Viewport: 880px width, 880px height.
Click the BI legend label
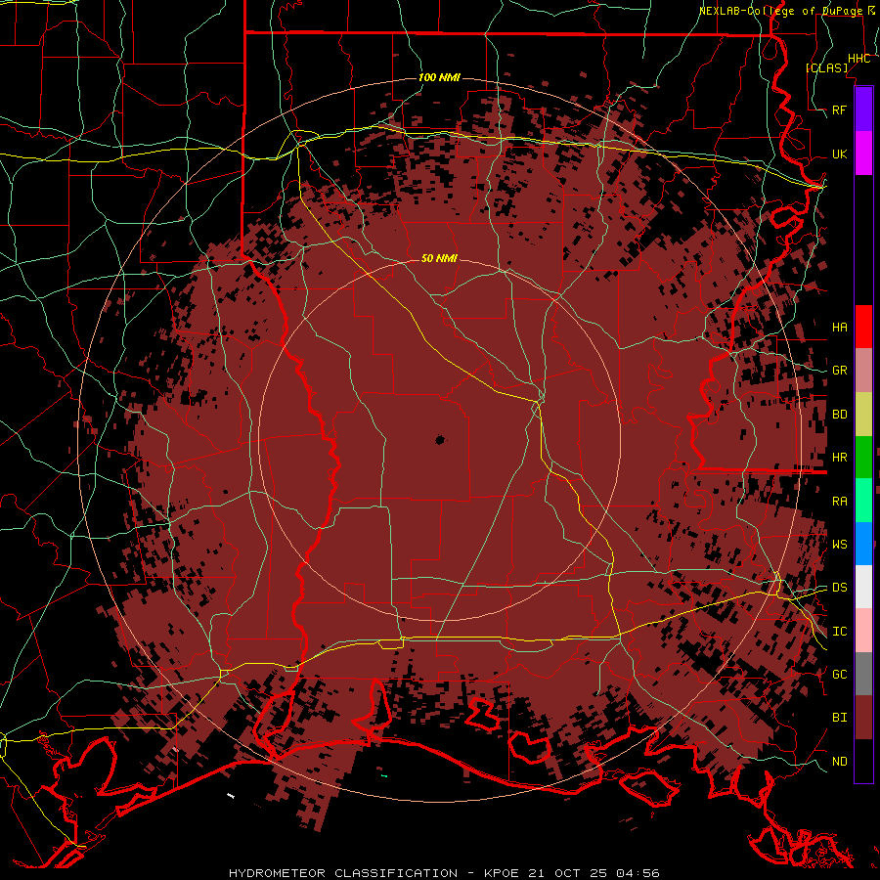tap(839, 718)
